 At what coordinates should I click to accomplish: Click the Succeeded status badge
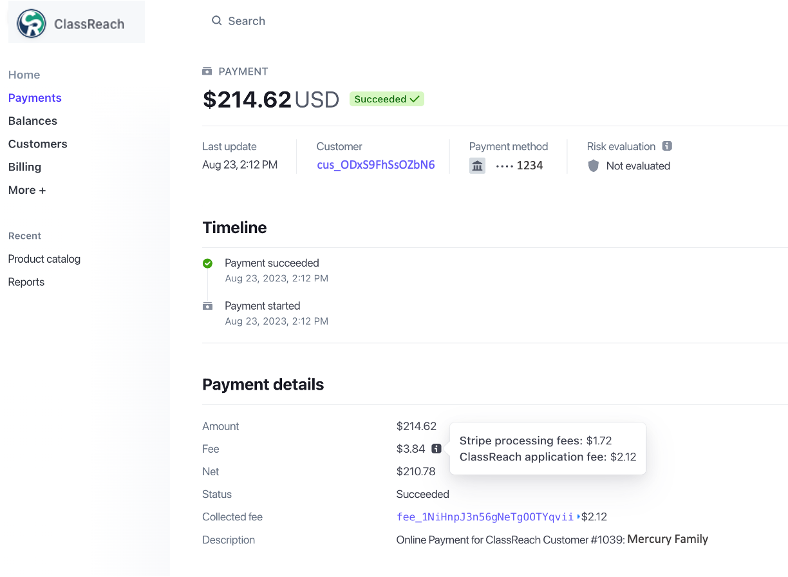tap(386, 99)
